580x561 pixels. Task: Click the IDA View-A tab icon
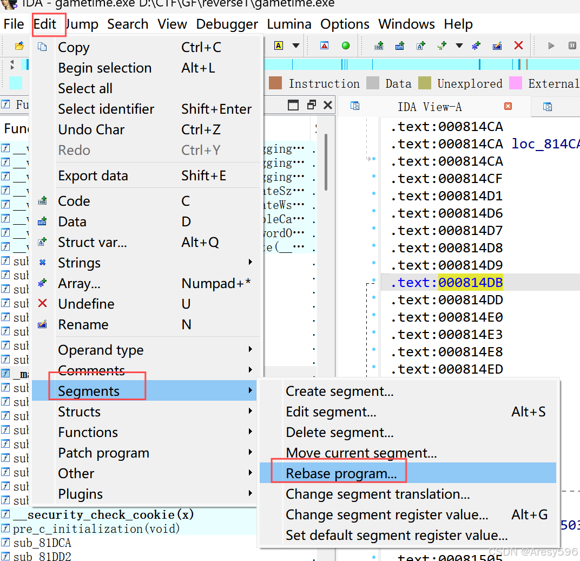point(355,106)
